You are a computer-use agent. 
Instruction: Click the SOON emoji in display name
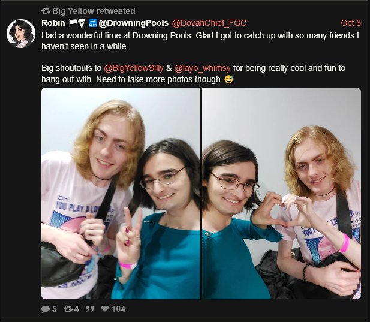[x=93, y=23]
